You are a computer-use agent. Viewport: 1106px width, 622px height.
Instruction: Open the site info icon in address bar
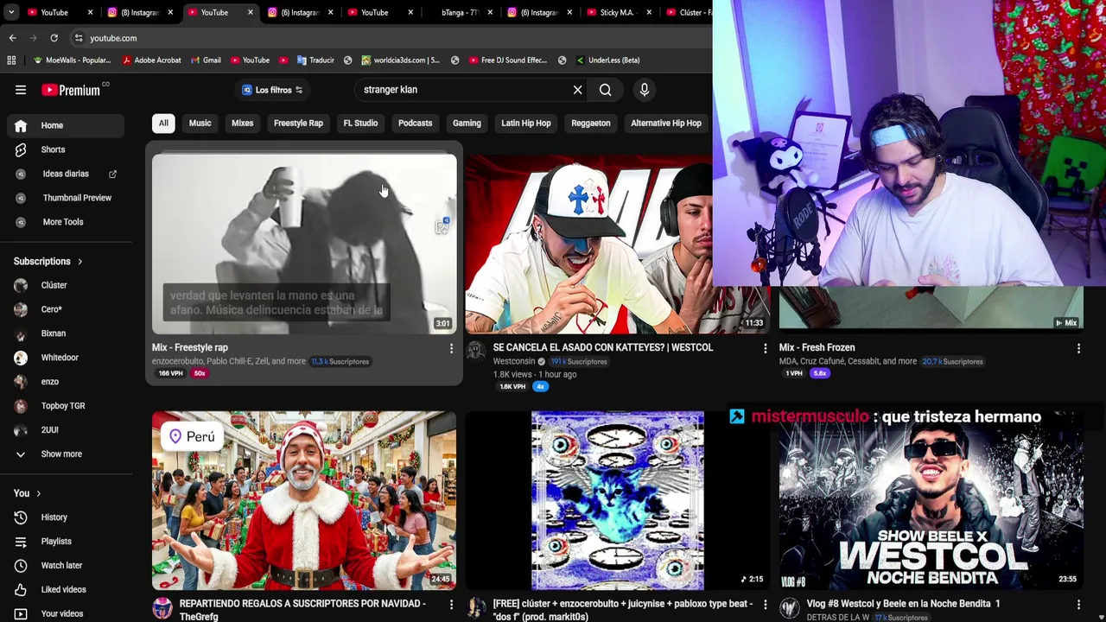click(x=79, y=38)
